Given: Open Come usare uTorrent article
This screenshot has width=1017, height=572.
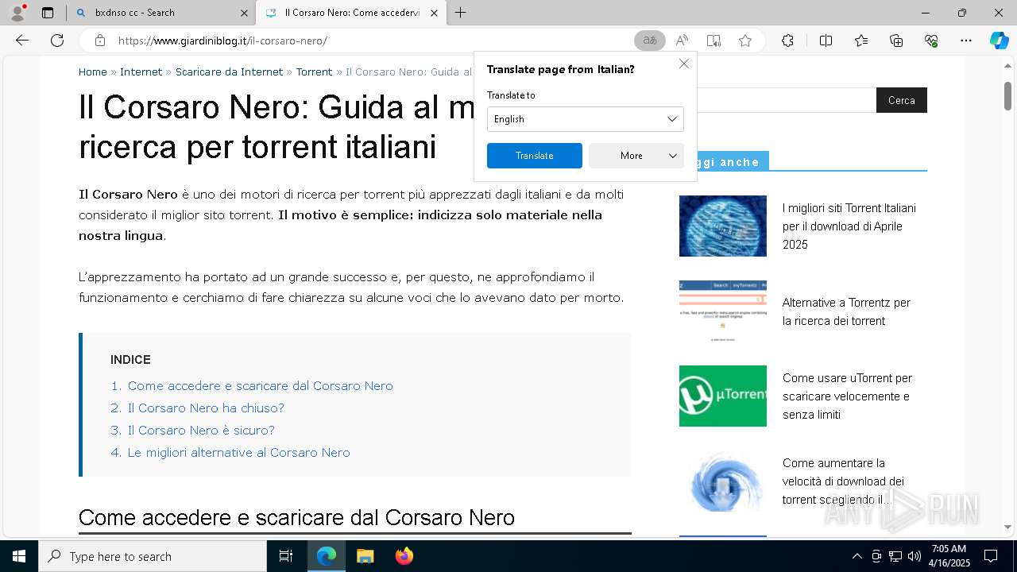Looking at the screenshot, I should click(847, 396).
